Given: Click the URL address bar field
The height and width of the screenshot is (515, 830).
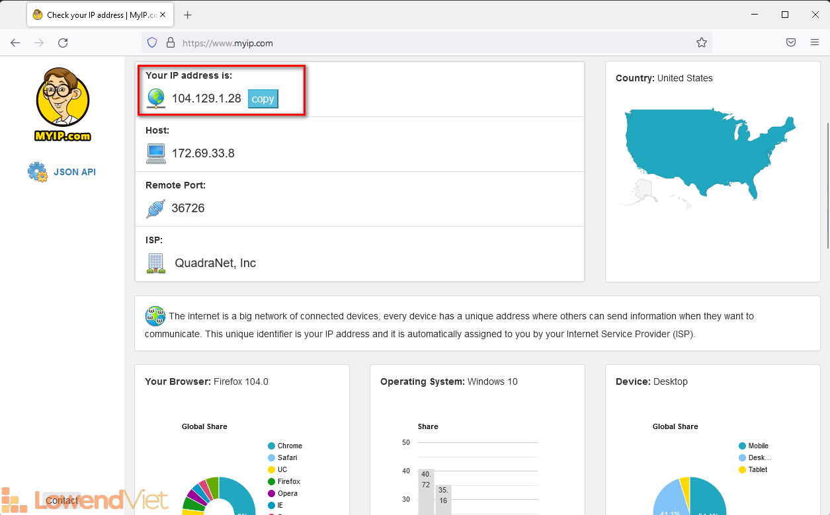Looking at the screenshot, I should pyautogui.click(x=423, y=43).
